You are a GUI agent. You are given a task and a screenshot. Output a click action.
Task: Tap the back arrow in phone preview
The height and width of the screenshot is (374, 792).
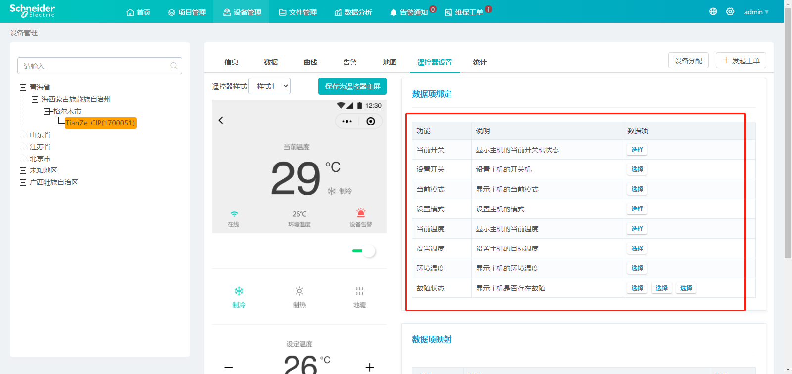pyautogui.click(x=221, y=120)
